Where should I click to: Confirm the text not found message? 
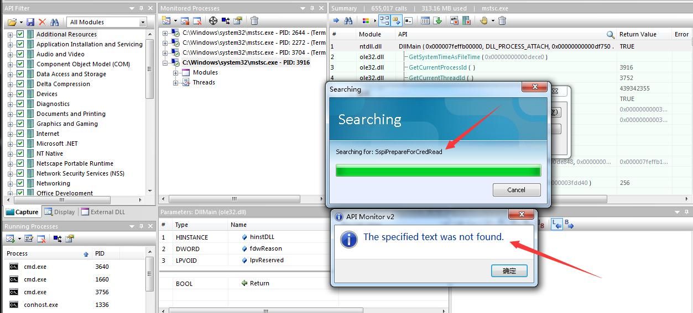tap(509, 270)
